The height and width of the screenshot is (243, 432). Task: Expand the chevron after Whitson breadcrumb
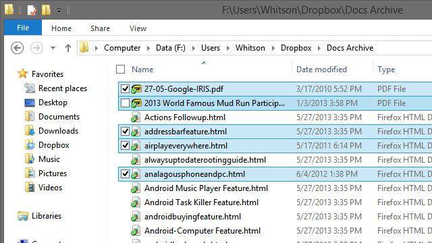pos(273,48)
